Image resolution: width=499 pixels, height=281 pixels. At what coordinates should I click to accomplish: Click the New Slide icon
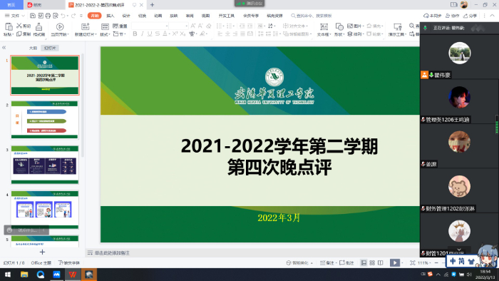pos(85,26)
